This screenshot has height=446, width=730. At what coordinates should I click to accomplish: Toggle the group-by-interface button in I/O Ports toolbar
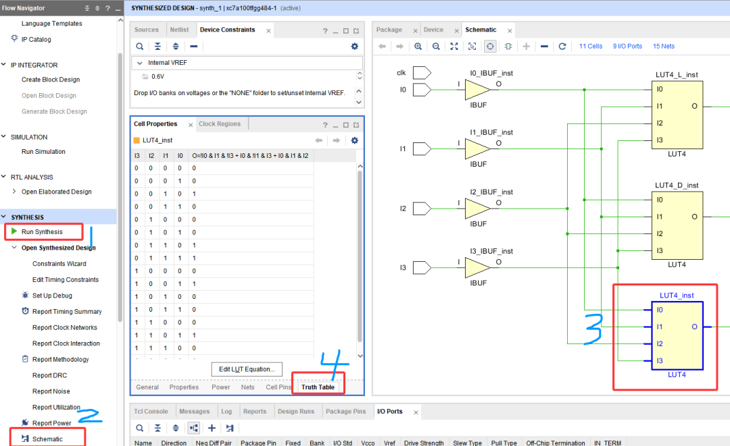[x=194, y=428]
